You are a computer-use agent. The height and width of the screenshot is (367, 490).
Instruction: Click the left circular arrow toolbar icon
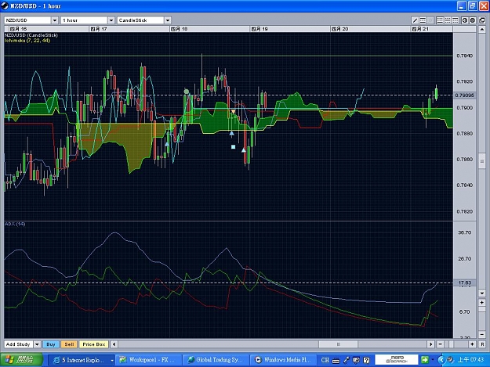465,20
